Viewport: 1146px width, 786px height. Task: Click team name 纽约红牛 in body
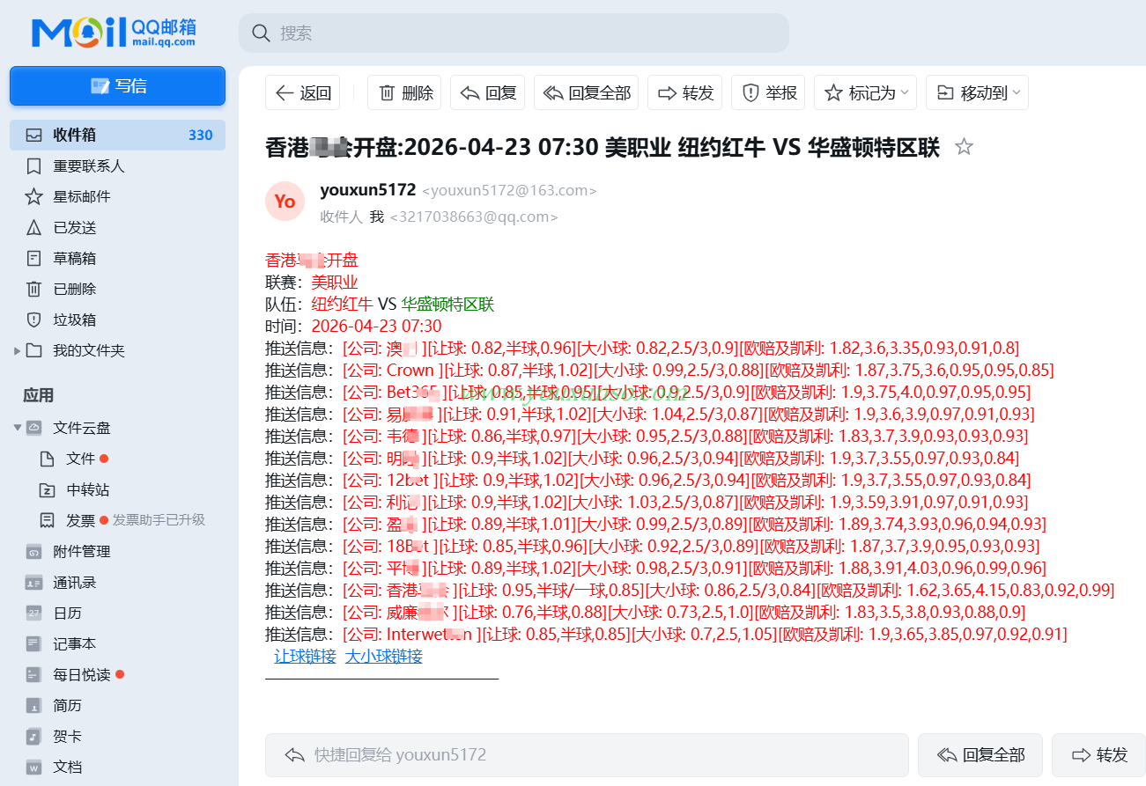tap(343, 305)
